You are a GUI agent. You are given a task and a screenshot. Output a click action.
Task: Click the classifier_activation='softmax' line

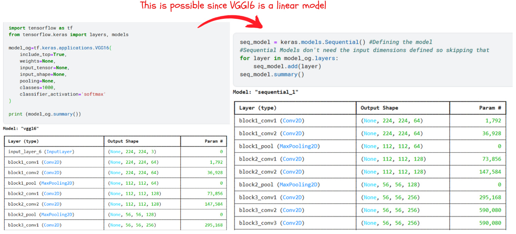(x=63, y=94)
